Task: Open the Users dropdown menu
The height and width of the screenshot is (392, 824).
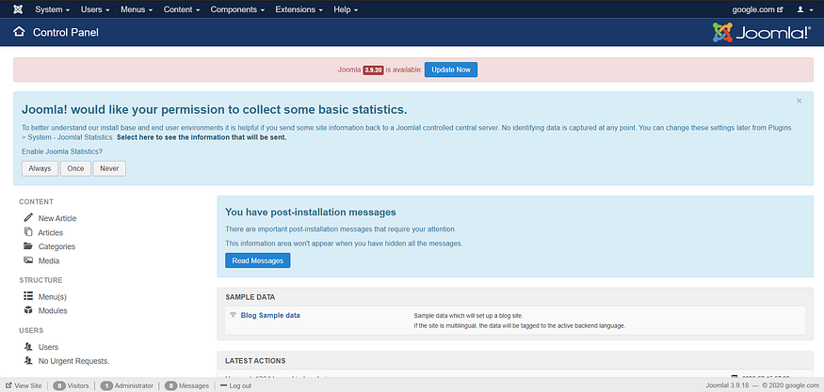Action: (x=95, y=9)
